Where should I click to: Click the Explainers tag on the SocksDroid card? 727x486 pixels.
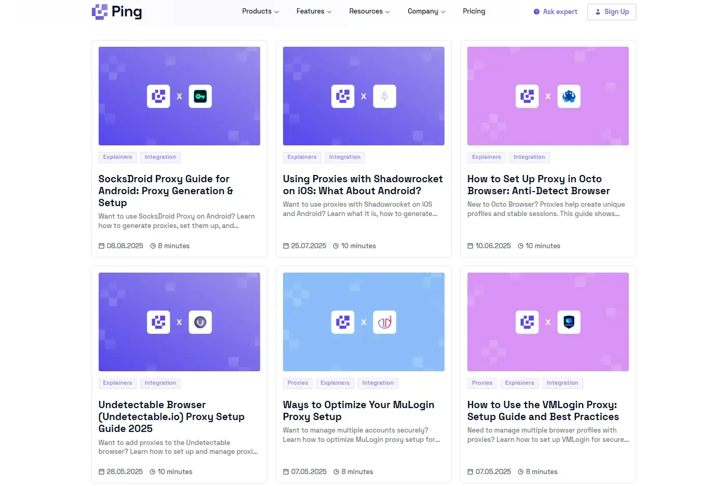(117, 157)
